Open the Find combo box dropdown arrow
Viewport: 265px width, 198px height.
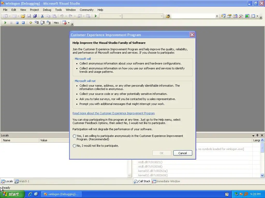(217, 16)
